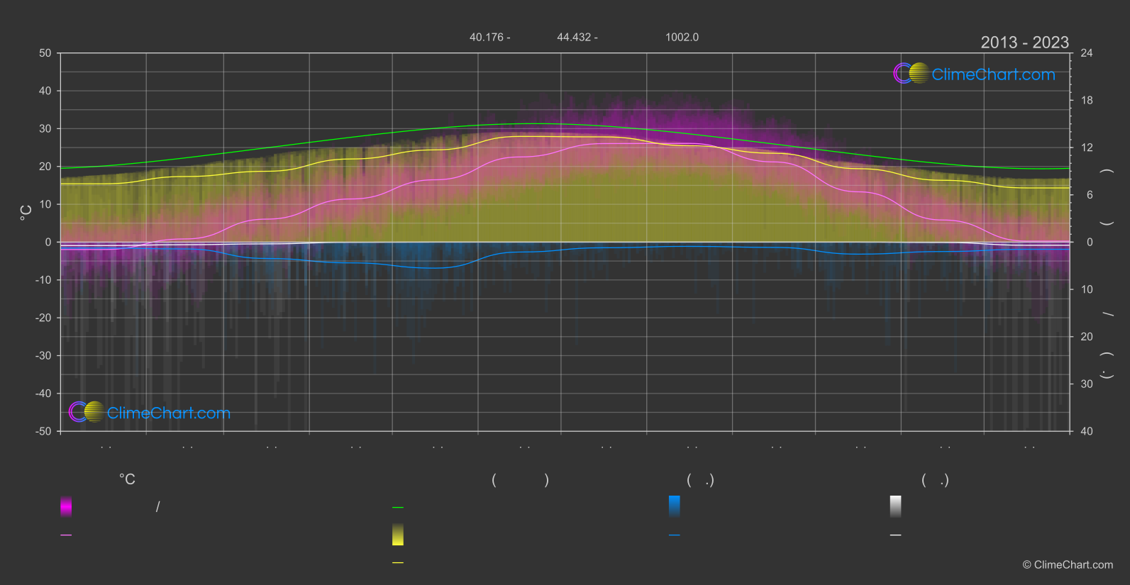Image resolution: width=1130 pixels, height=585 pixels.
Task: Click the '18' tick on right axis
Action: [x=1087, y=101]
